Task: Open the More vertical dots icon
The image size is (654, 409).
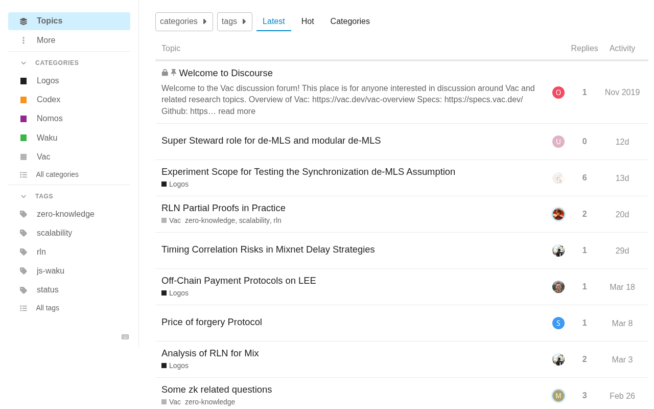Action: 24,40
